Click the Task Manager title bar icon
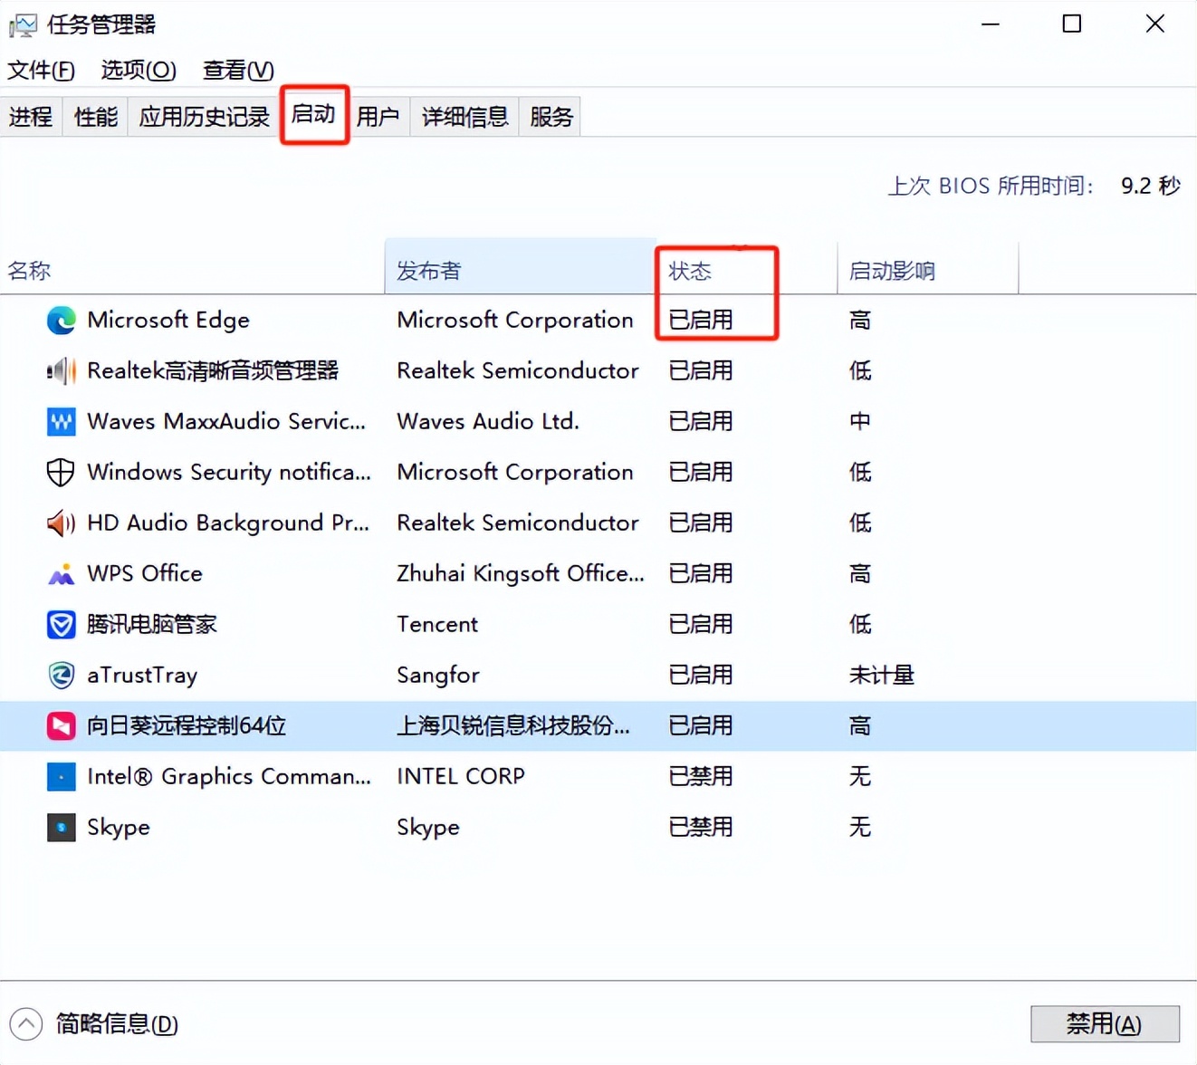 click(x=23, y=24)
